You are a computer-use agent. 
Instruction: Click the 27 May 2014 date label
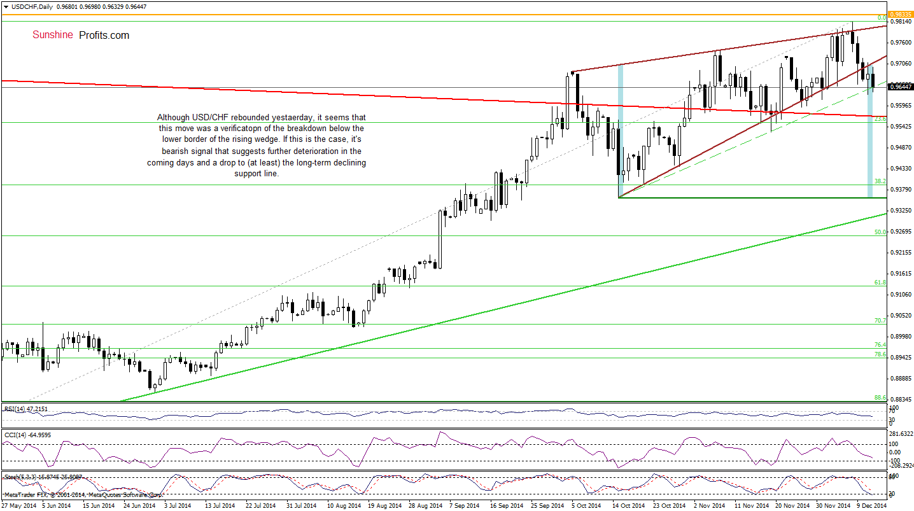[18, 505]
